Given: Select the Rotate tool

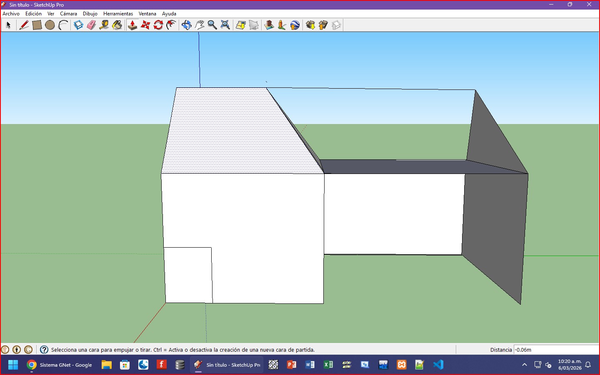Looking at the screenshot, I should tap(158, 25).
